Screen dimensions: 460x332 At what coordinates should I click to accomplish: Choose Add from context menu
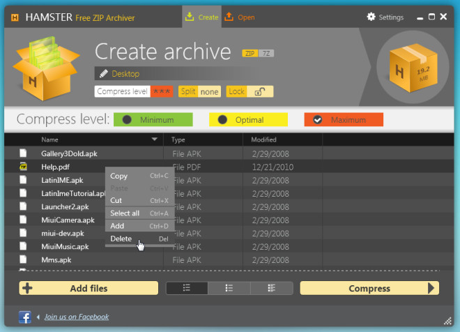139,226
